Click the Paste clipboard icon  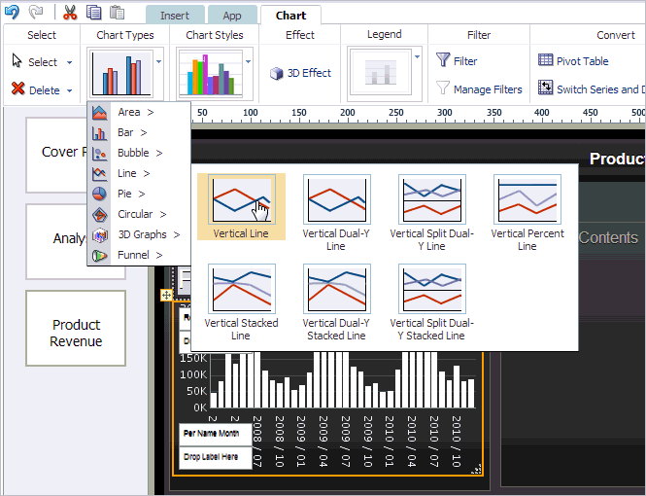[117, 12]
